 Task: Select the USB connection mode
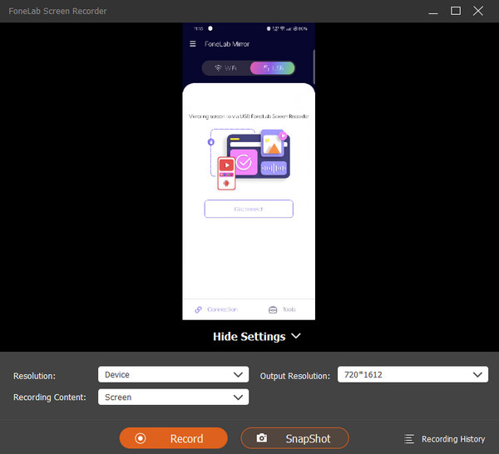(273, 68)
